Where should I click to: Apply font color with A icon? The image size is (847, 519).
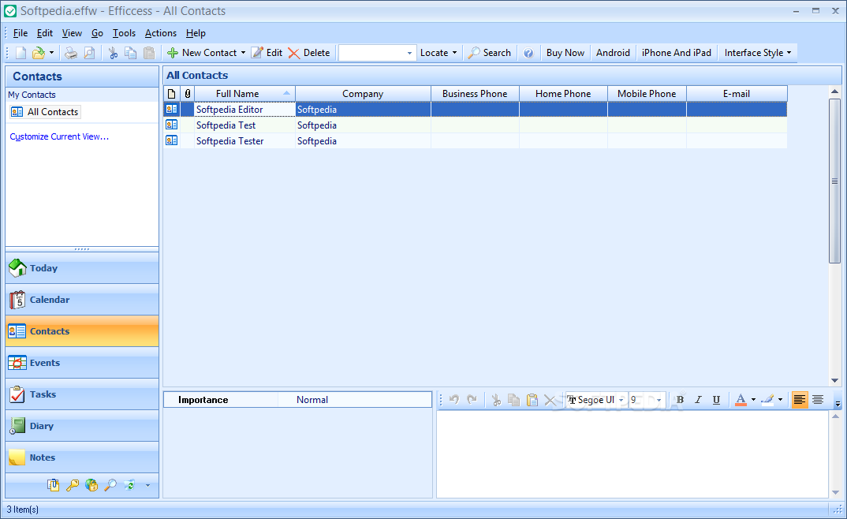click(741, 400)
